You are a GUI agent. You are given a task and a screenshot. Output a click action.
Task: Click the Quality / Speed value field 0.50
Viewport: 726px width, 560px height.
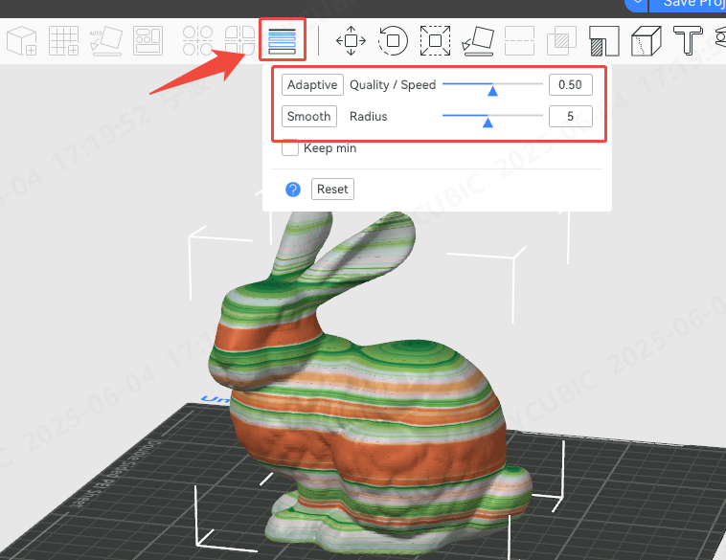[x=571, y=84]
